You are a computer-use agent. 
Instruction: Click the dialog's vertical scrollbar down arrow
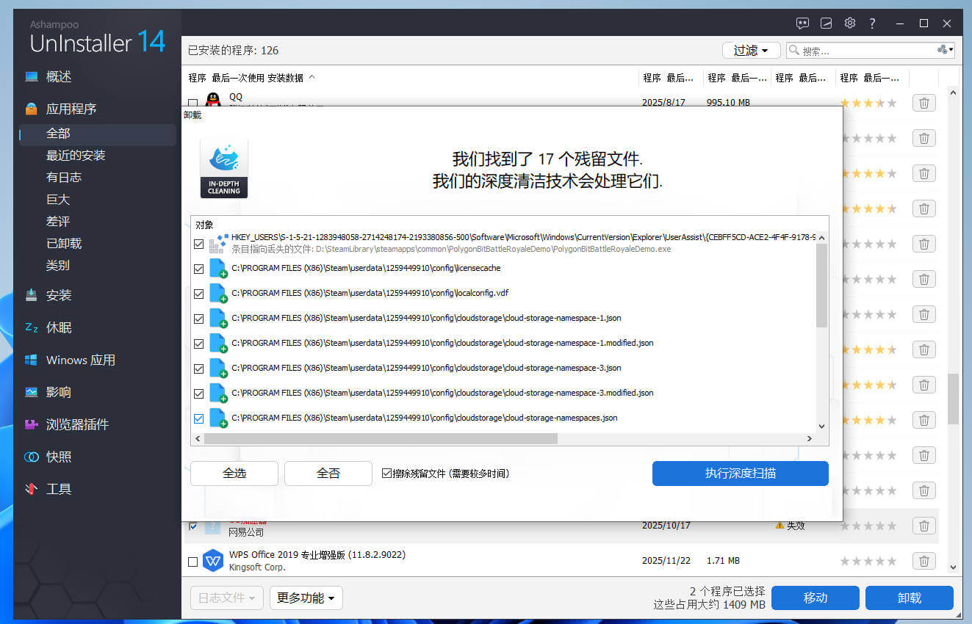(821, 426)
